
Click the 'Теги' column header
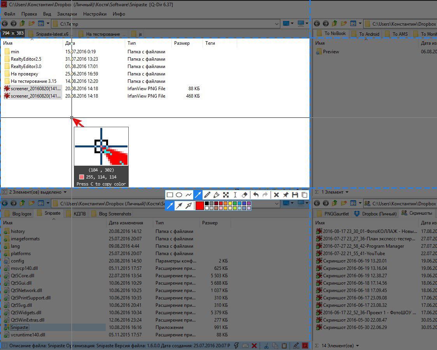click(220, 43)
